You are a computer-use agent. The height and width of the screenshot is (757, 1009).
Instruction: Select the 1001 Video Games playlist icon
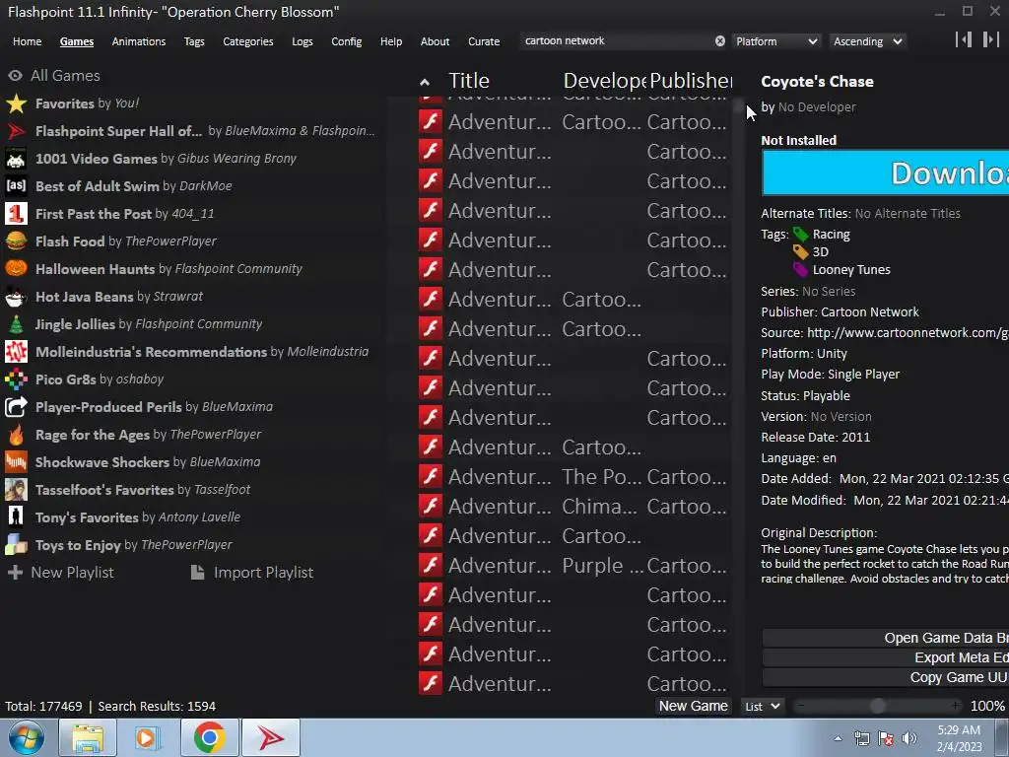tap(16, 159)
